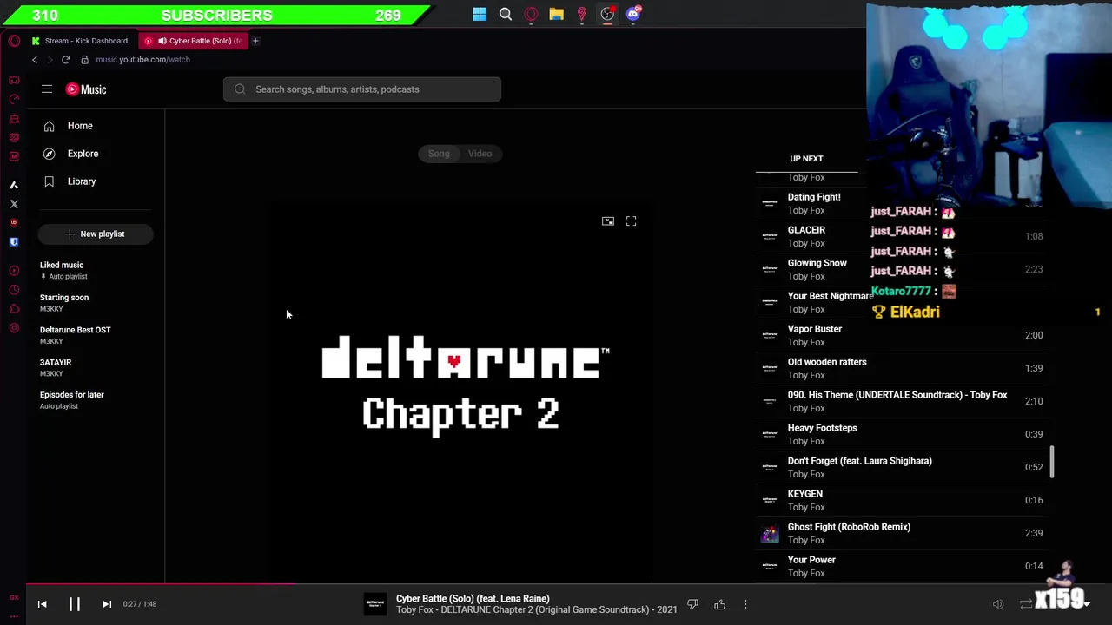Image resolution: width=1112 pixels, height=625 pixels.
Task: Open the Player icon in Opera sidebar
Action: pyautogui.click(x=14, y=271)
